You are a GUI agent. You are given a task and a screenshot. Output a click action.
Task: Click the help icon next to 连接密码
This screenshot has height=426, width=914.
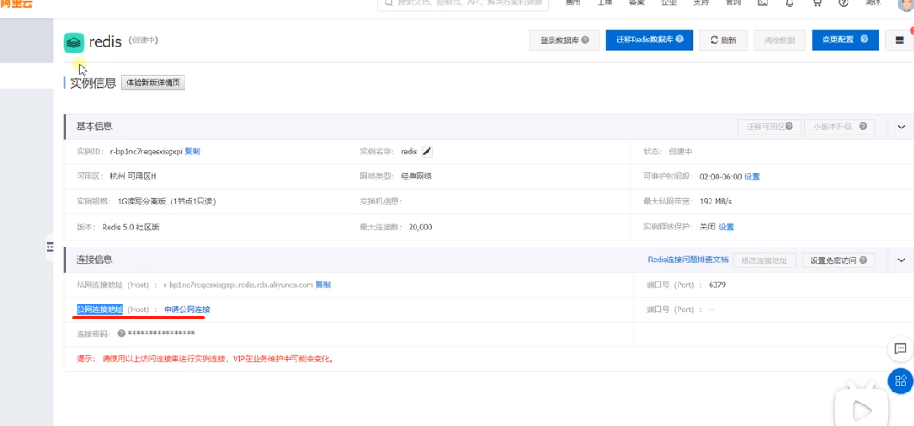click(122, 334)
